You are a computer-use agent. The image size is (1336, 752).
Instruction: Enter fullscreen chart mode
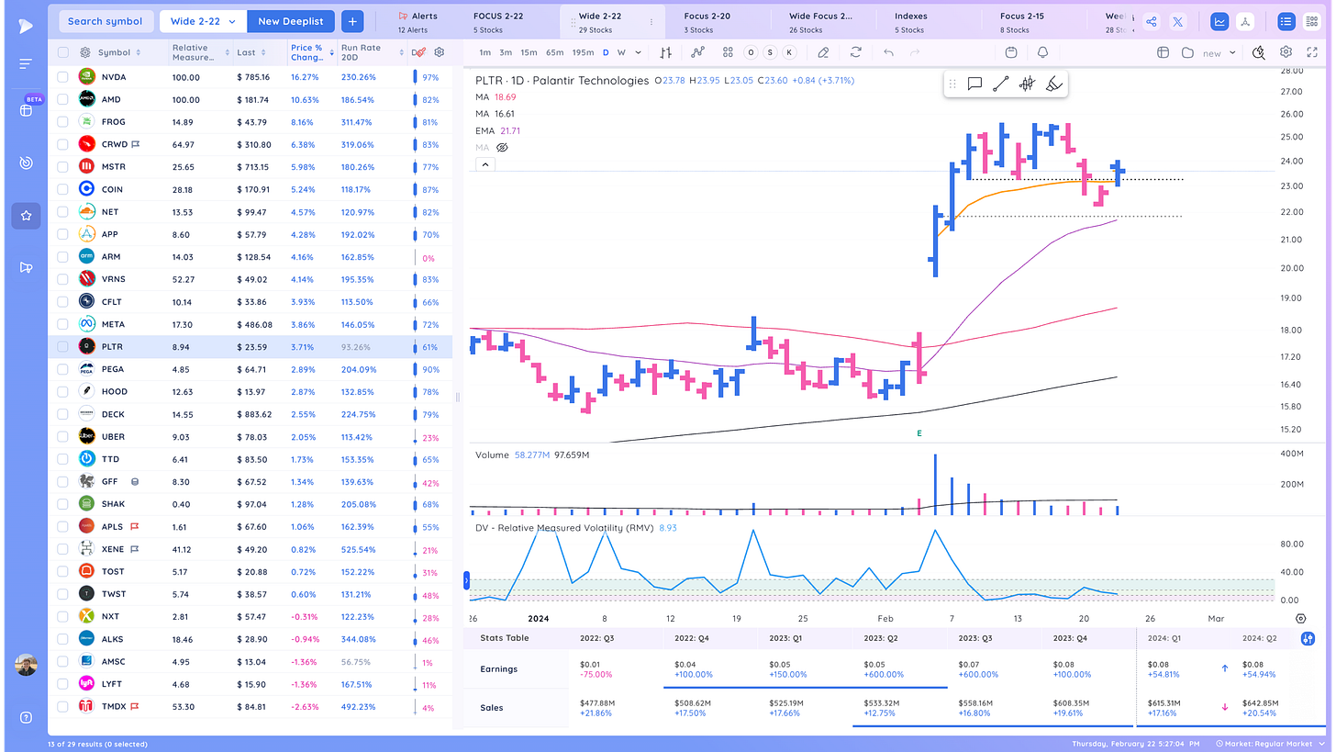(1310, 52)
